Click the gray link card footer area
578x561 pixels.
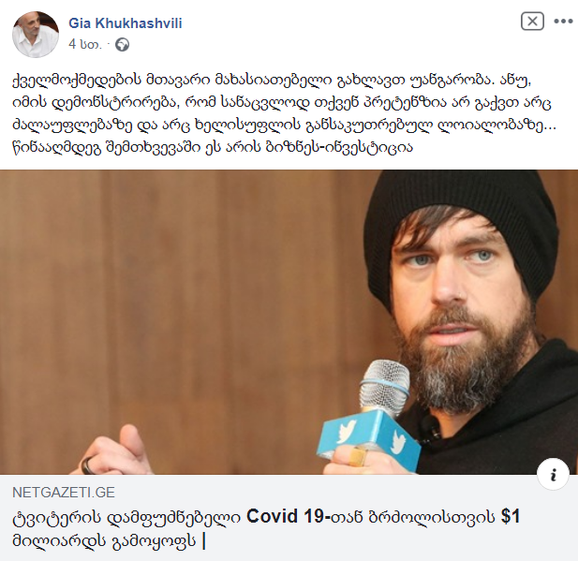tap(289, 518)
